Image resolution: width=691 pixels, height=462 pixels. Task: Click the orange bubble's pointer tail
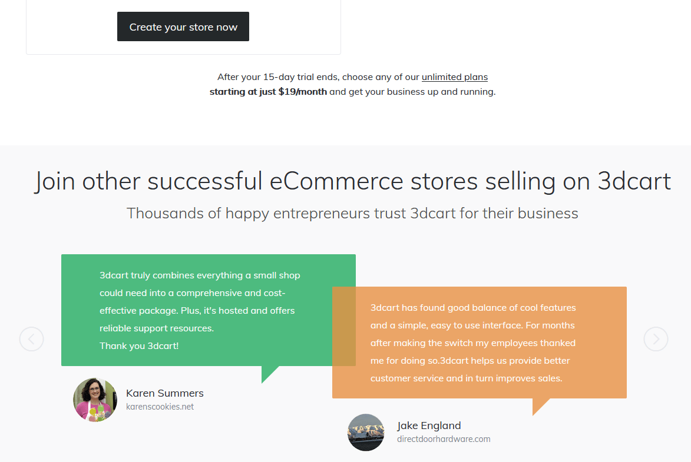coord(538,405)
